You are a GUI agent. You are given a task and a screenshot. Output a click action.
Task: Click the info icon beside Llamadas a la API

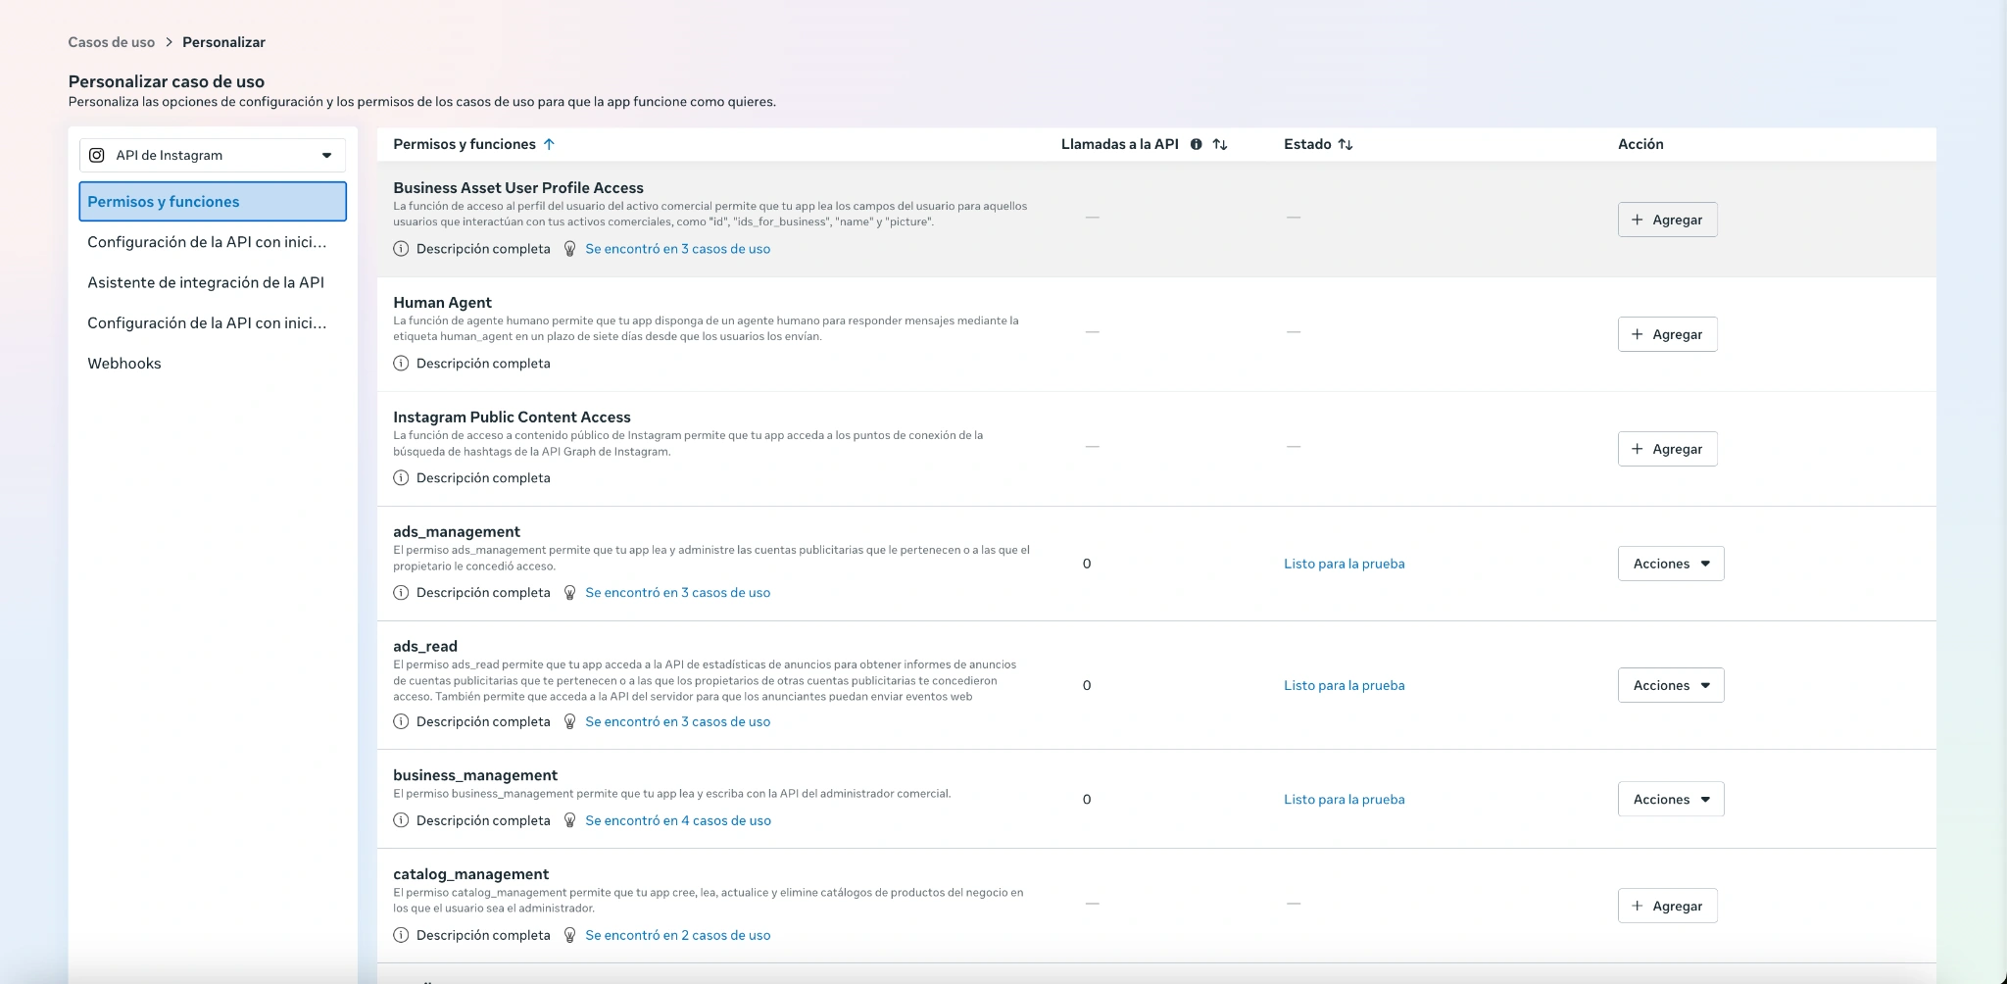(1196, 144)
